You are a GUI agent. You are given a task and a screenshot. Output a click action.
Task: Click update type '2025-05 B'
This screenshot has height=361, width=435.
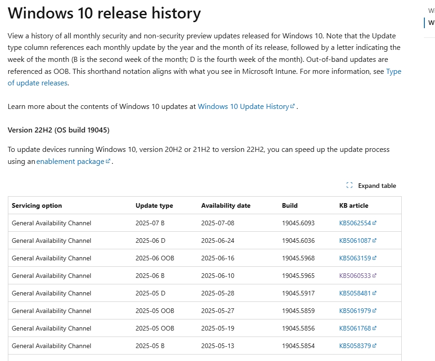point(150,346)
